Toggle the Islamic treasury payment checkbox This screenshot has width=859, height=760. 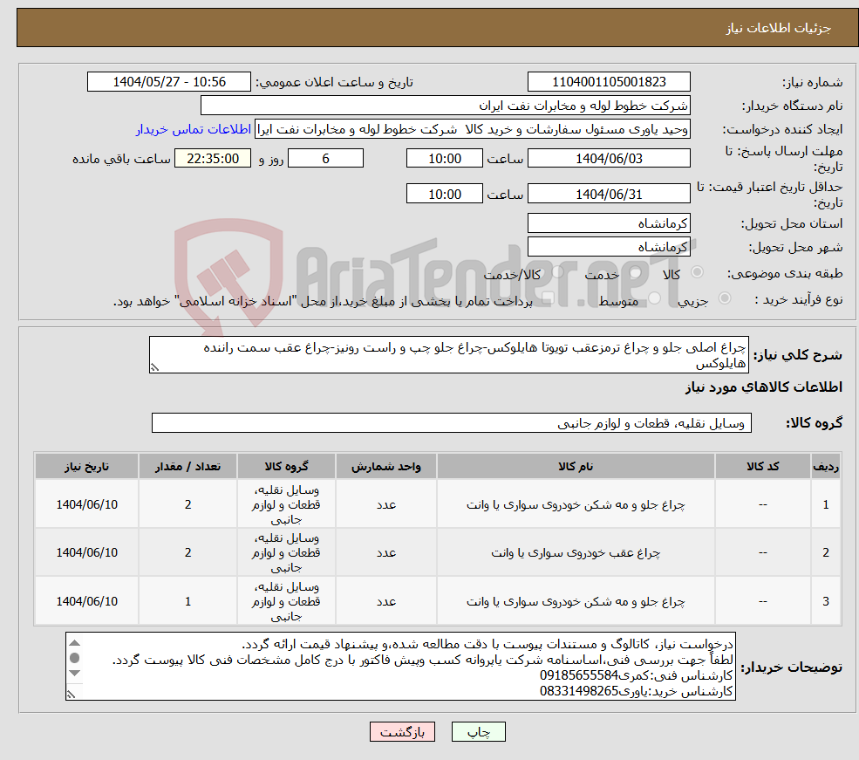(548, 299)
